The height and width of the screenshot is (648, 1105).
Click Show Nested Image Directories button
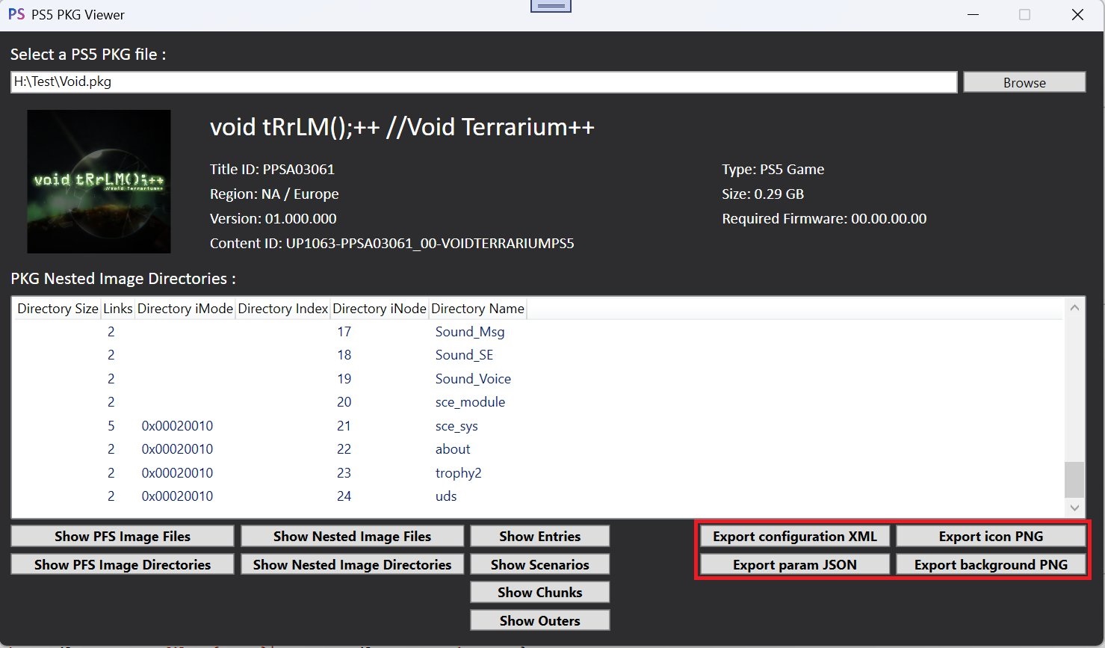tap(352, 564)
